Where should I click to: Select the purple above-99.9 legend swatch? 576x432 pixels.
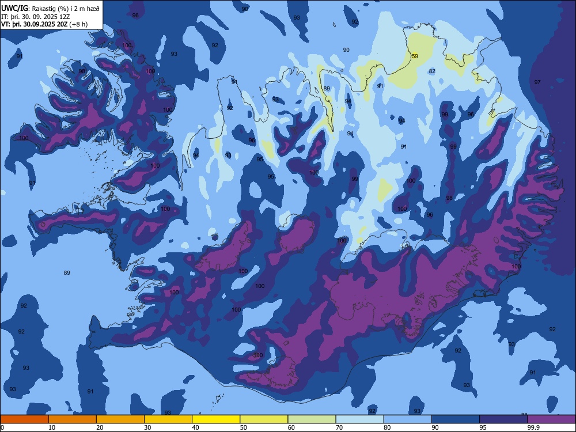click(x=551, y=419)
